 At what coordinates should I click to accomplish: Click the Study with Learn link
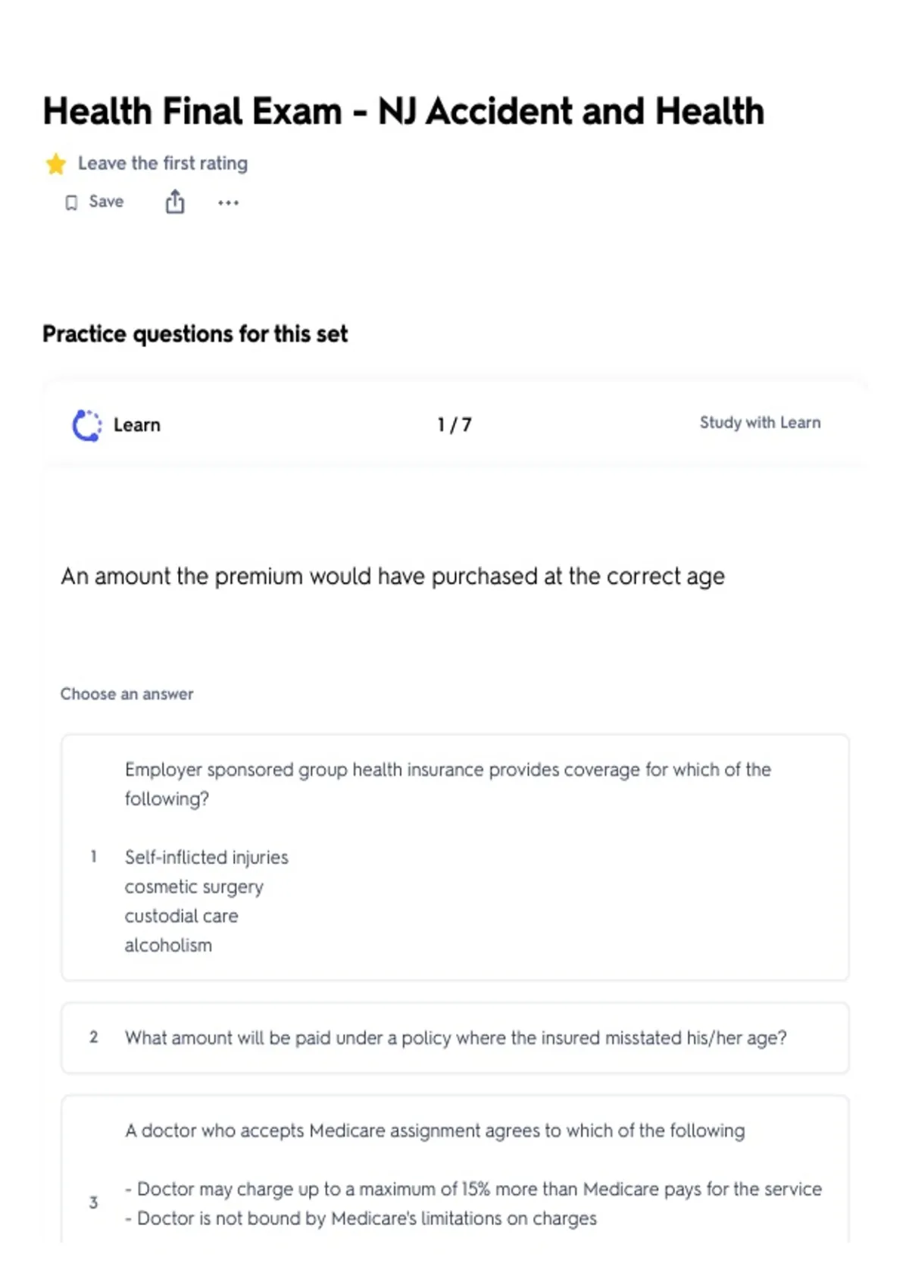pyautogui.click(x=760, y=423)
